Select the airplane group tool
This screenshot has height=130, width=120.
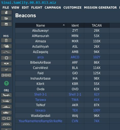pyautogui.click(x=6, y=95)
